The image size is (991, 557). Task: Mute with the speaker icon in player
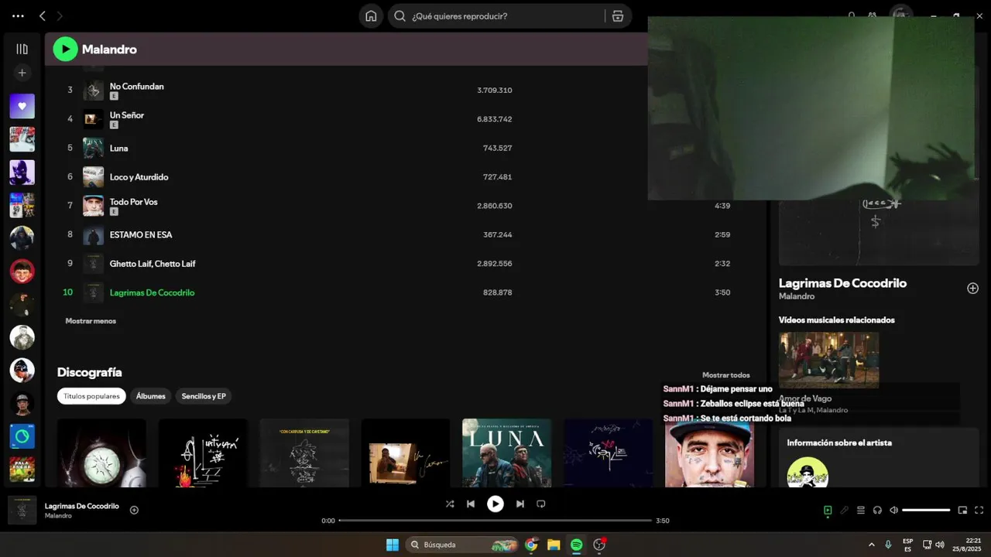point(893,511)
